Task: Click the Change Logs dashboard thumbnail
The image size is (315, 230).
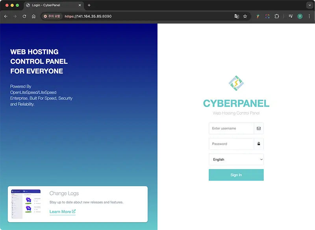Action: pos(26,204)
